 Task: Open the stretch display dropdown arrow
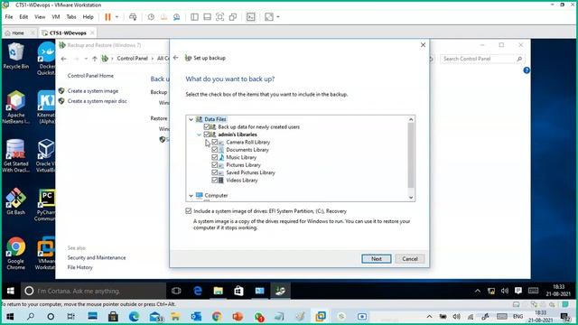point(278,17)
